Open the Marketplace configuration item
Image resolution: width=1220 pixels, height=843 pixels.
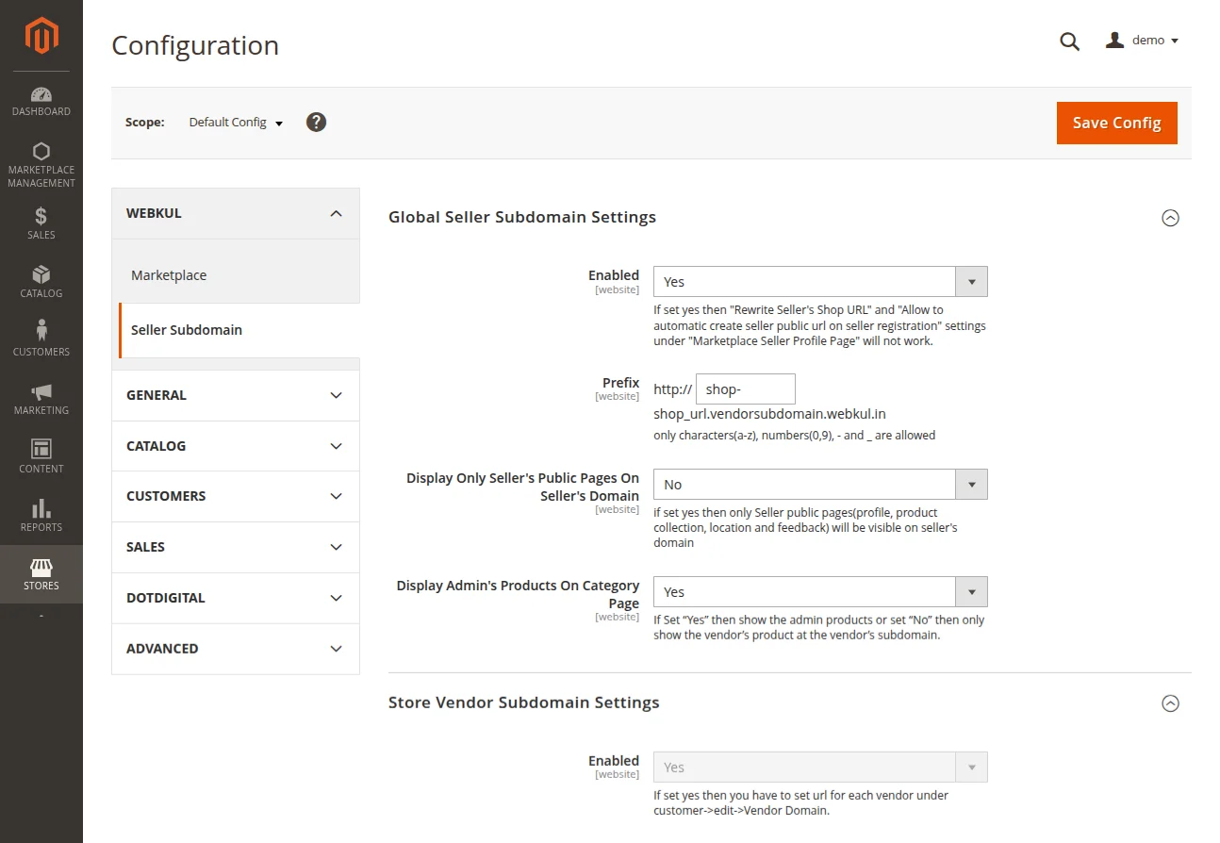tap(169, 274)
